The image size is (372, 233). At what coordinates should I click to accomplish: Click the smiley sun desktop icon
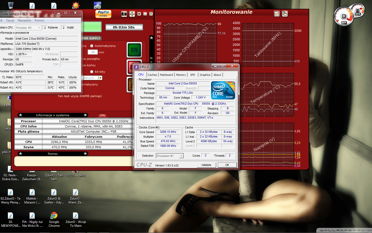76,5
